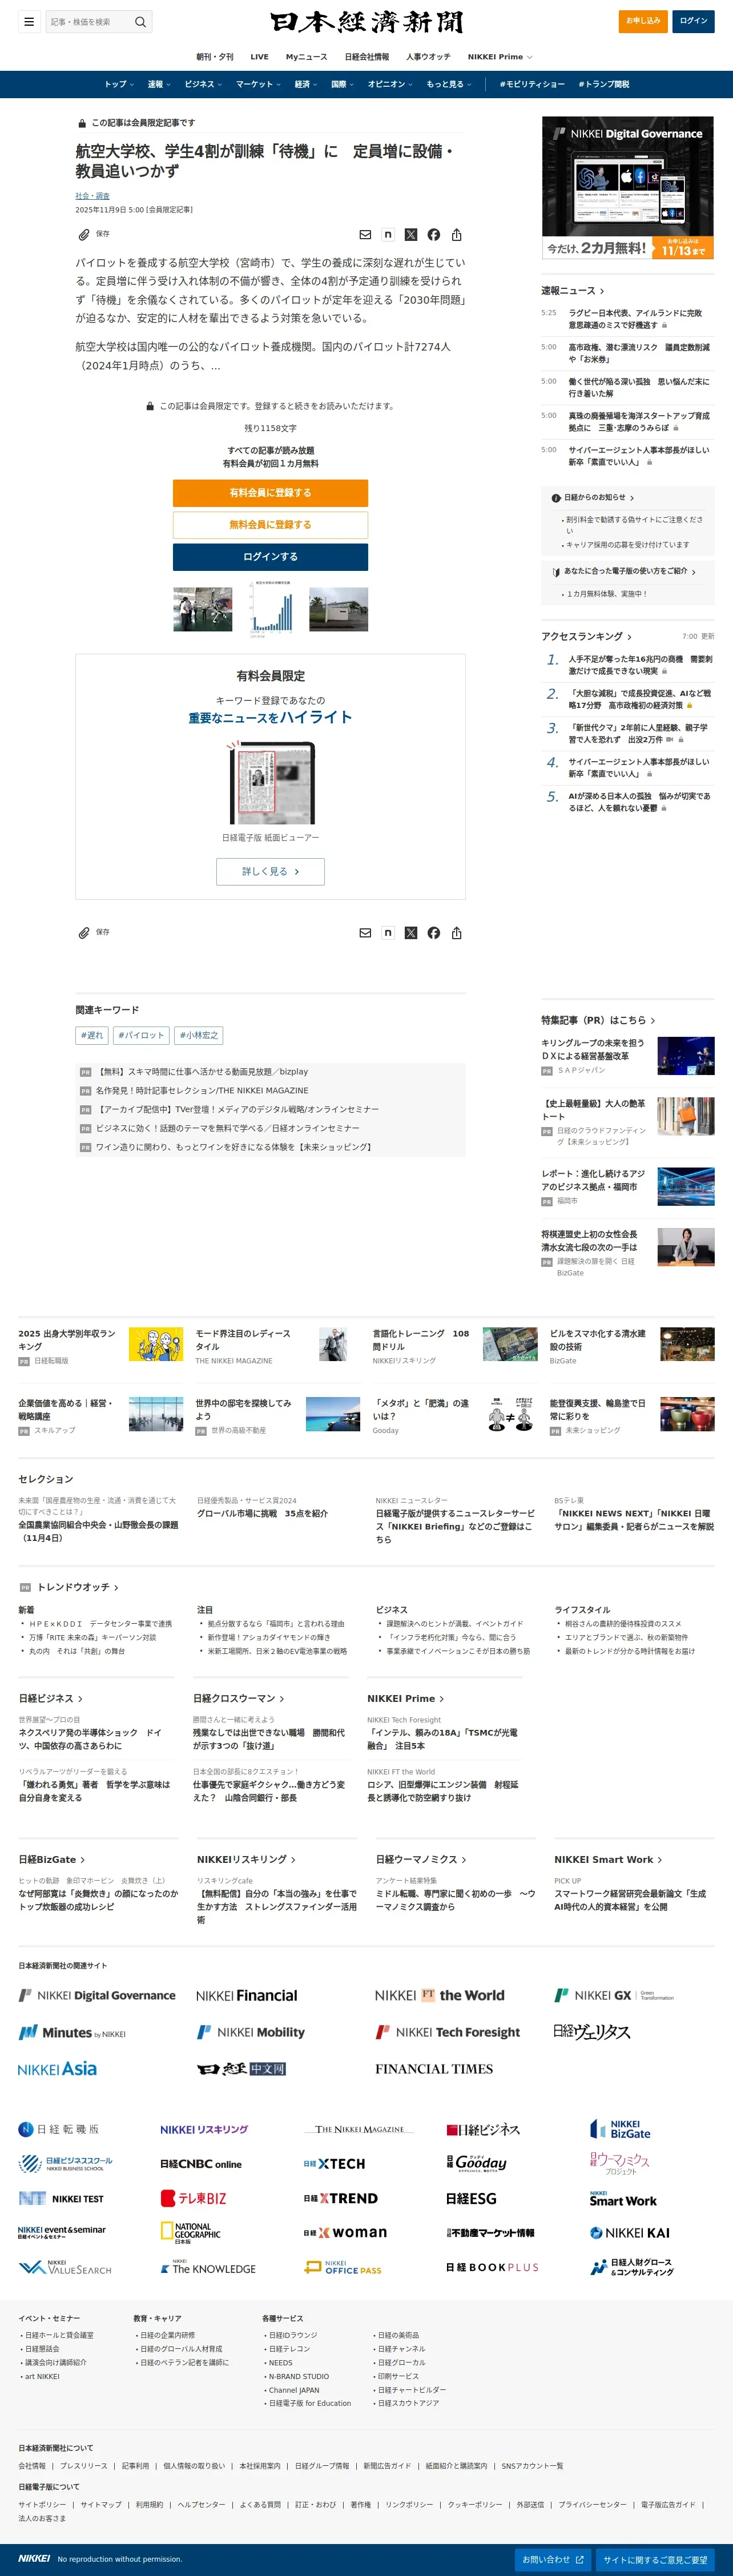Expand the オピニオン navigation dropdown
Screen dimensions: 733x2576
(x=390, y=84)
